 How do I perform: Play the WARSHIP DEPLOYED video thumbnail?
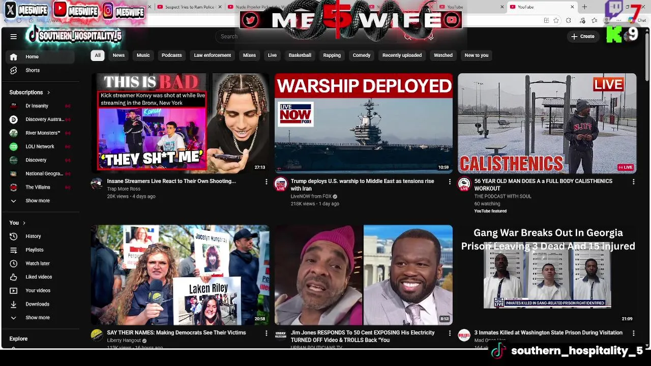364,123
